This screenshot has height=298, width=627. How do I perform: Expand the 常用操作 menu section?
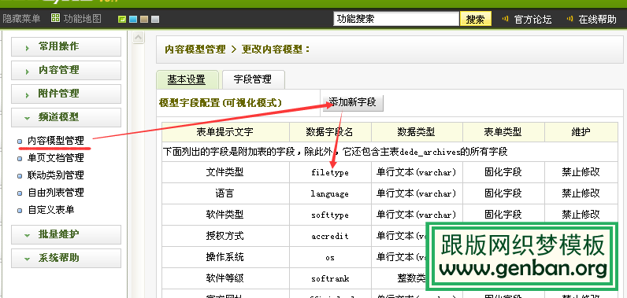[66, 46]
